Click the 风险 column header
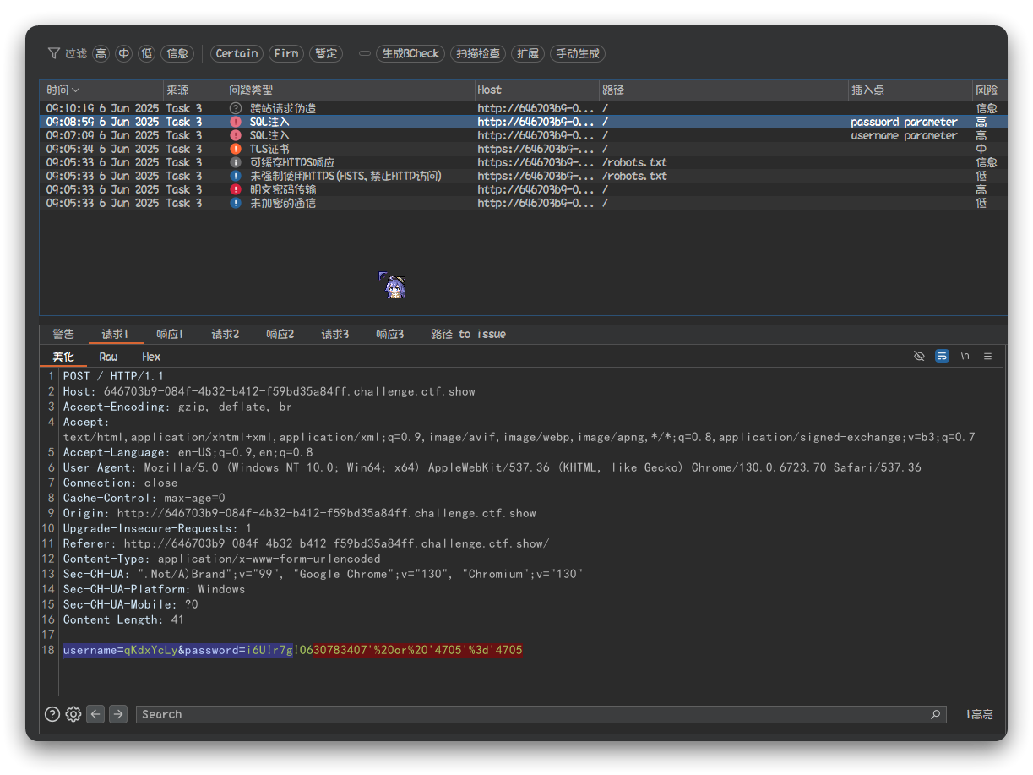This screenshot has height=775, width=1033. point(986,90)
